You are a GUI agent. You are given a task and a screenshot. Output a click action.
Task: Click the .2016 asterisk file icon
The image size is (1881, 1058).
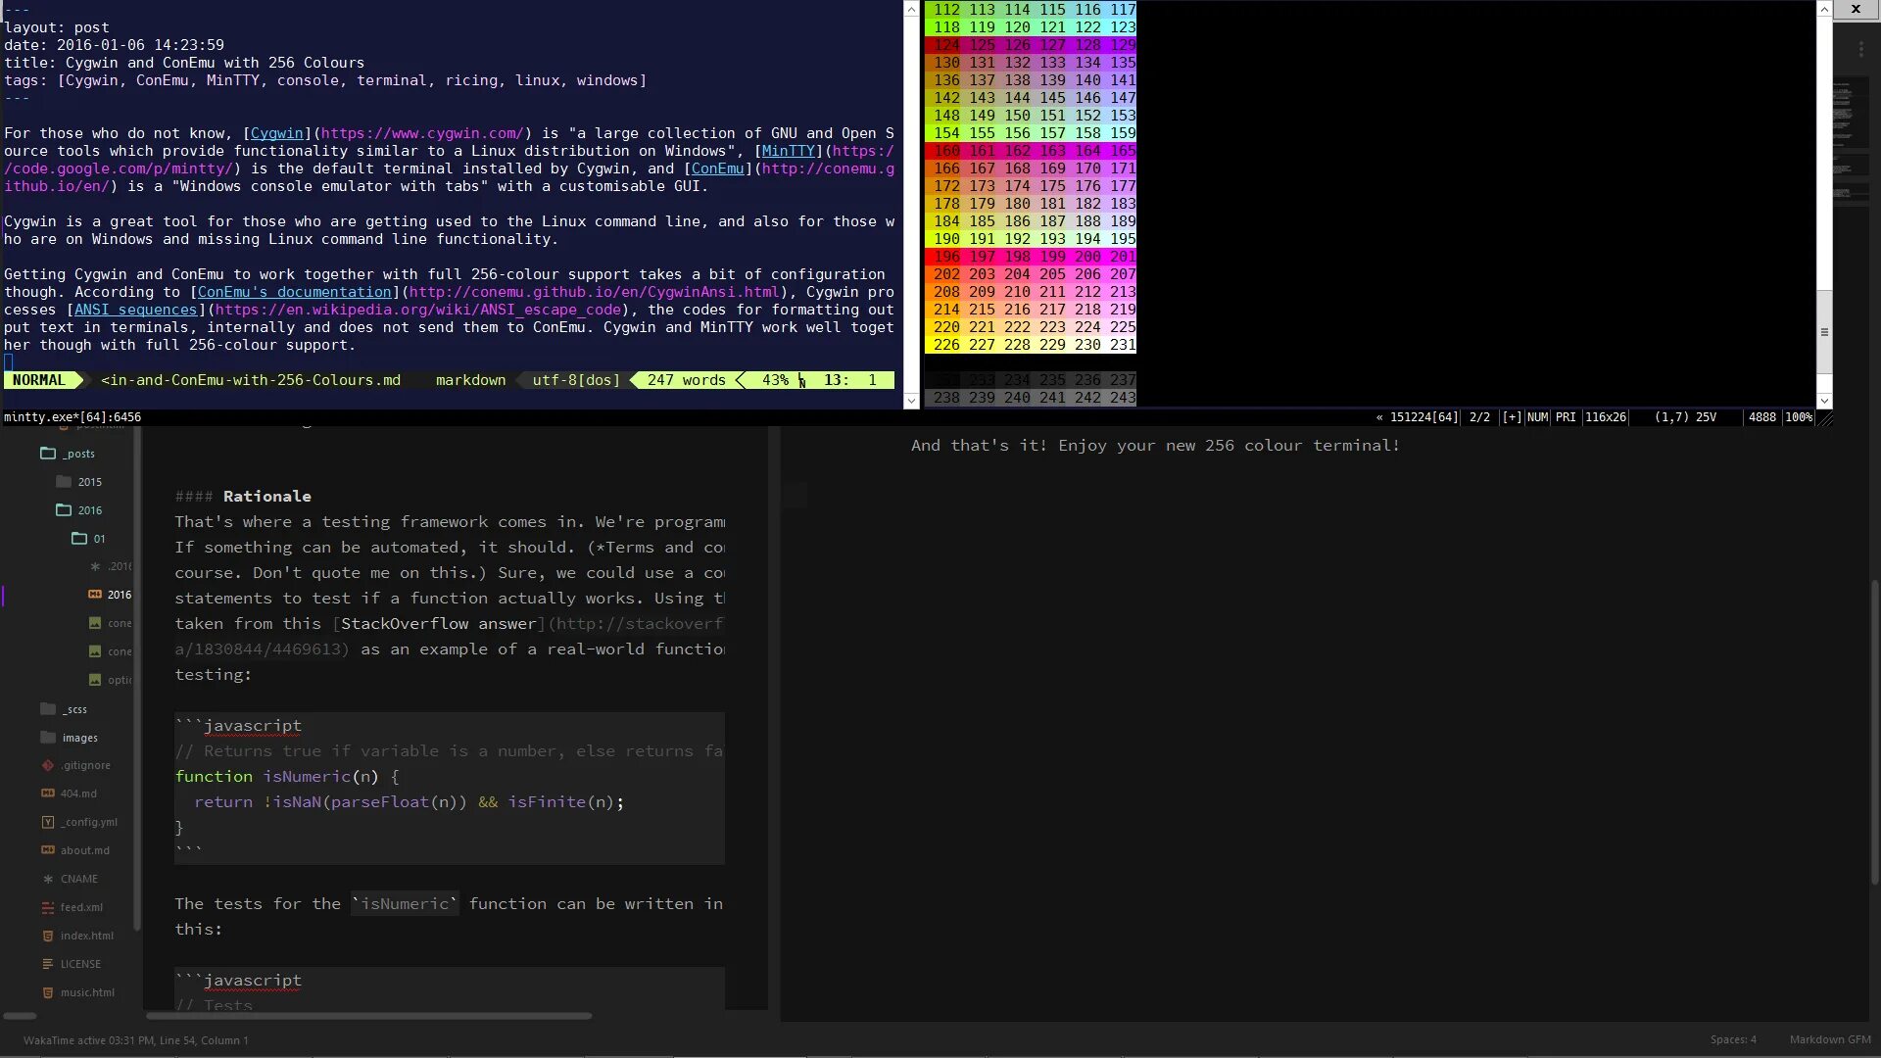[95, 566]
